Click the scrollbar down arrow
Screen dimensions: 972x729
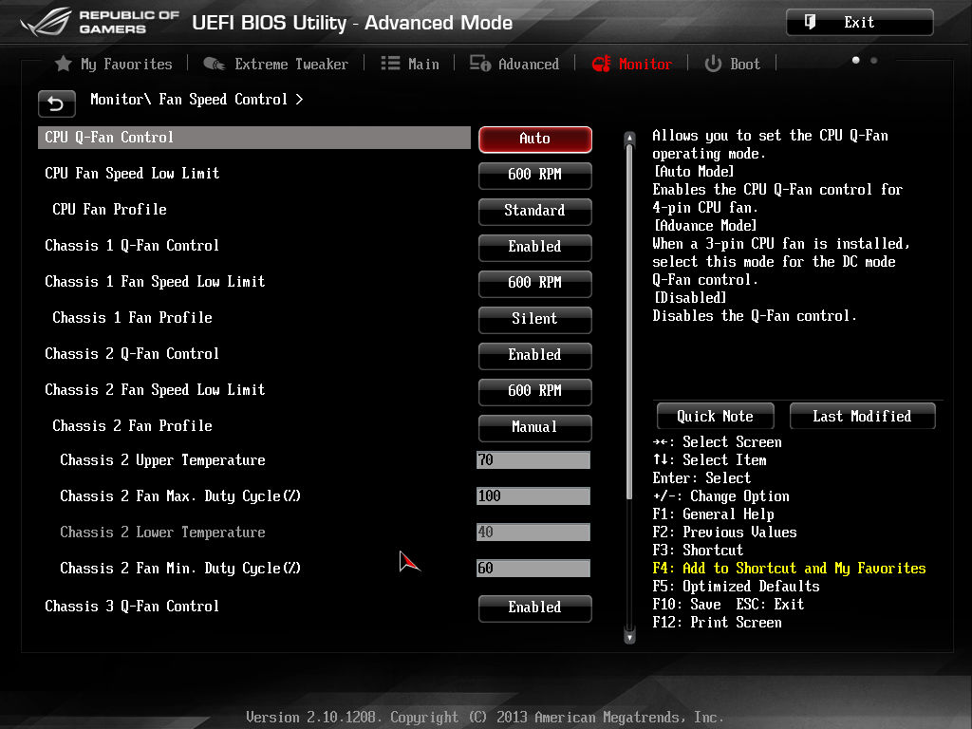tap(630, 637)
